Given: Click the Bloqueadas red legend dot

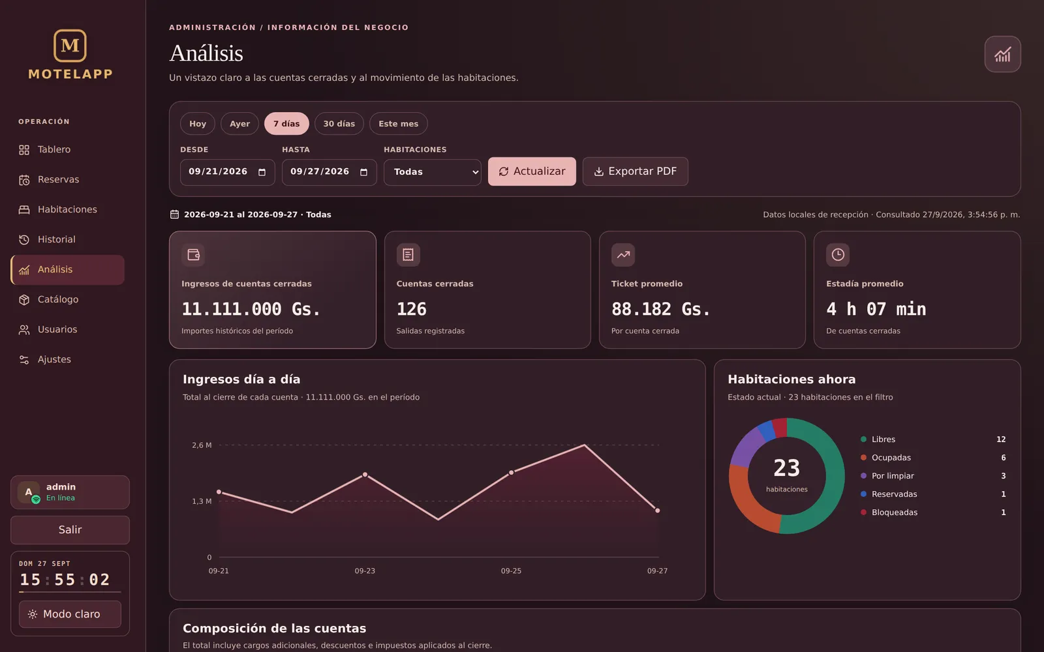Looking at the screenshot, I should [x=863, y=512].
